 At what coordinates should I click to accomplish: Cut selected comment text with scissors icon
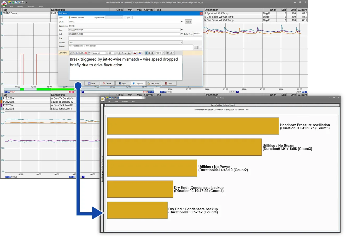pyautogui.click(x=77, y=53)
